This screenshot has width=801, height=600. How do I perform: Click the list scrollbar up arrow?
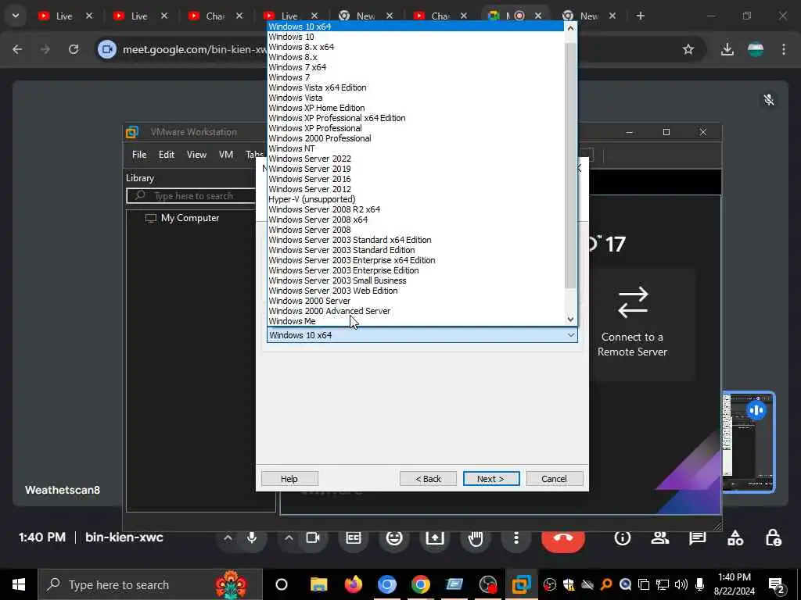(x=570, y=27)
